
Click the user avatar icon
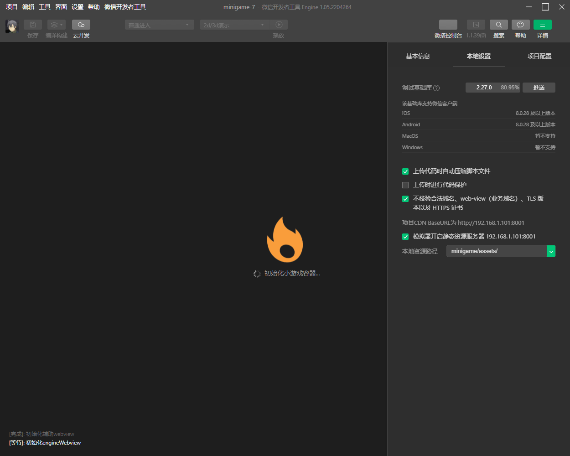point(11,26)
